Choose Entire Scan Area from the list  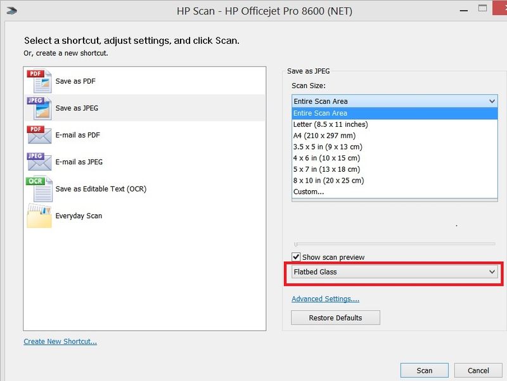pos(394,113)
